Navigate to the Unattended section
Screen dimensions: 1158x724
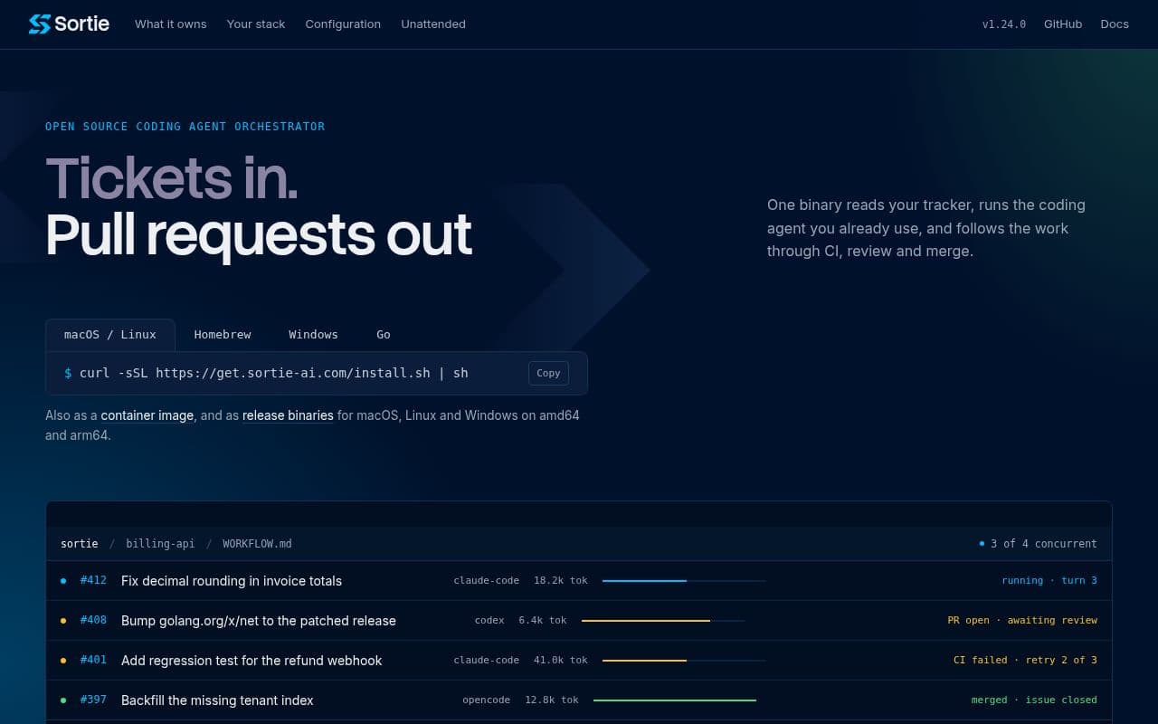tap(433, 24)
